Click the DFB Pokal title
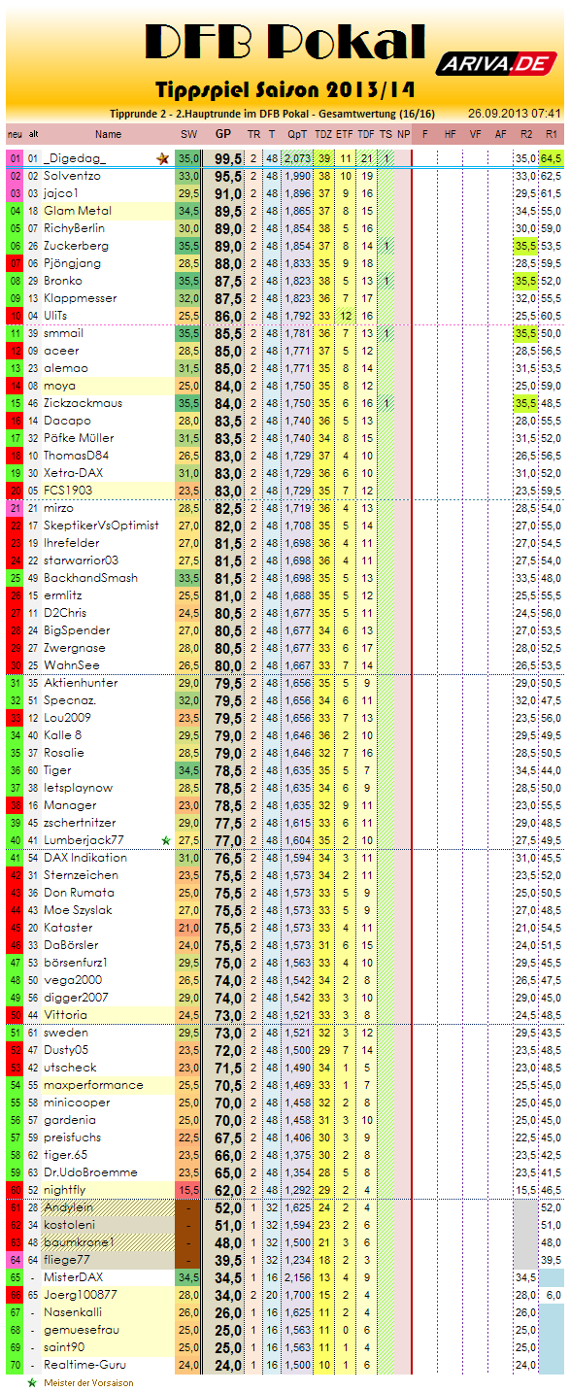 [285, 41]
